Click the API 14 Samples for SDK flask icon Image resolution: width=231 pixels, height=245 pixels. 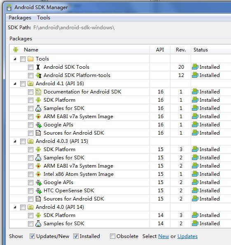[x=38, y=224]
